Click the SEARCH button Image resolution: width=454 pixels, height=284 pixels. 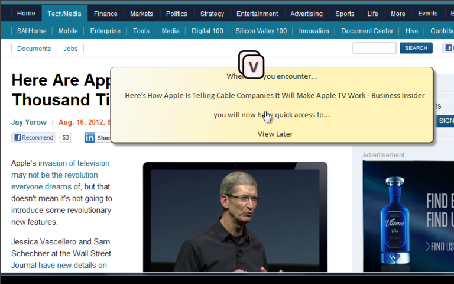pyautogui.click(x=416, y=48)
